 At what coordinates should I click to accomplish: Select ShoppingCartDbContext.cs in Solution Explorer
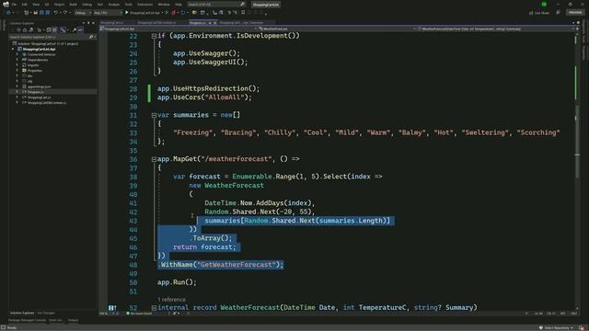point(47,102)
